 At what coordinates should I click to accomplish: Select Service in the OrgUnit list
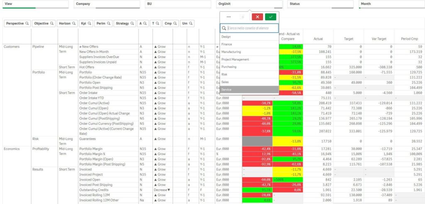click(249, 89)
